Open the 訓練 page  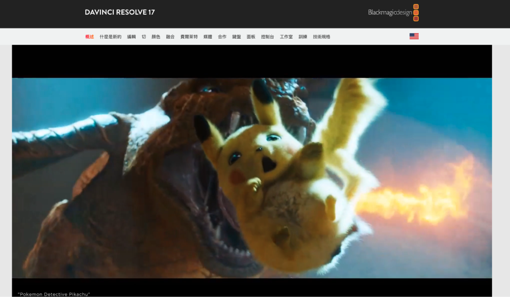coord(303,37)
